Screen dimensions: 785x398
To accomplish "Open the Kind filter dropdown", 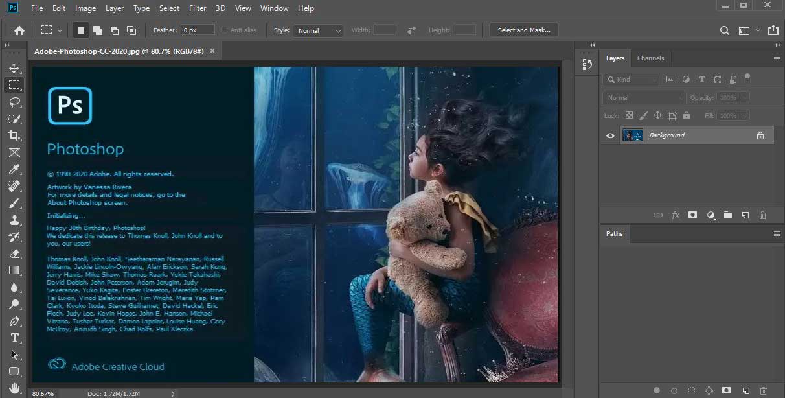I will (630, 78).
